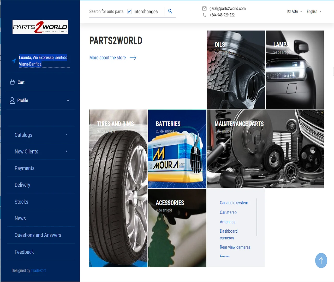This screenshot has height=282, width=334.
Task: Click the 'Search for auto parts' input field
Action: pos(106,11)
